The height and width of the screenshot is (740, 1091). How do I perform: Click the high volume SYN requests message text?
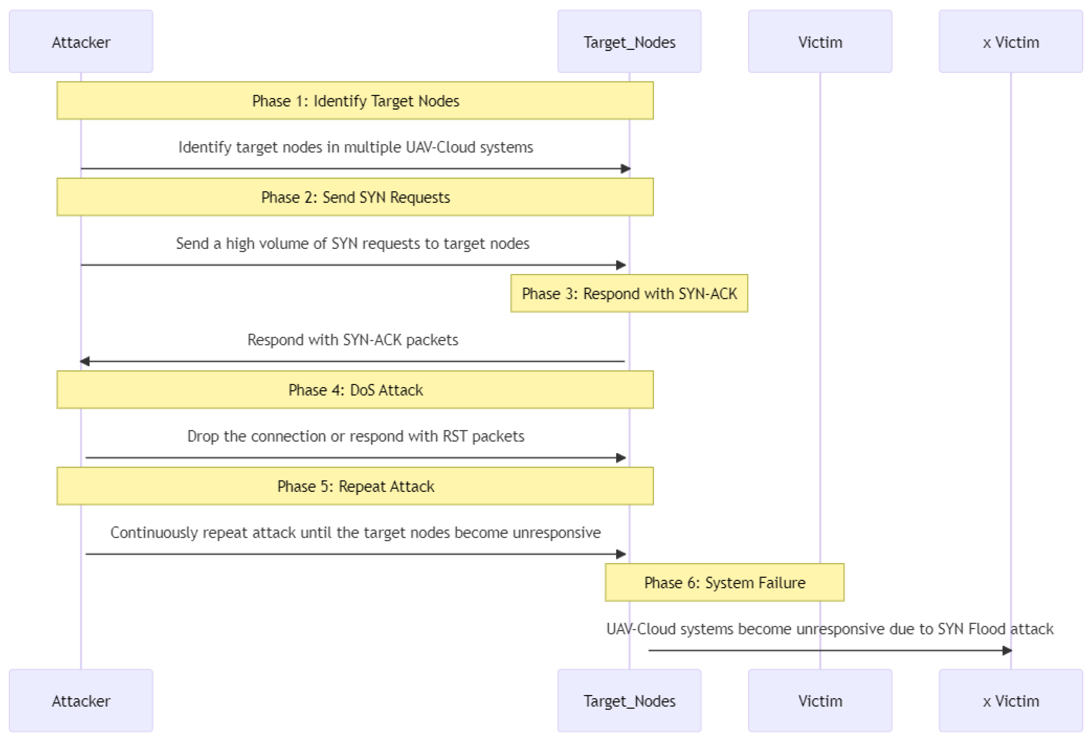point(353,243)
